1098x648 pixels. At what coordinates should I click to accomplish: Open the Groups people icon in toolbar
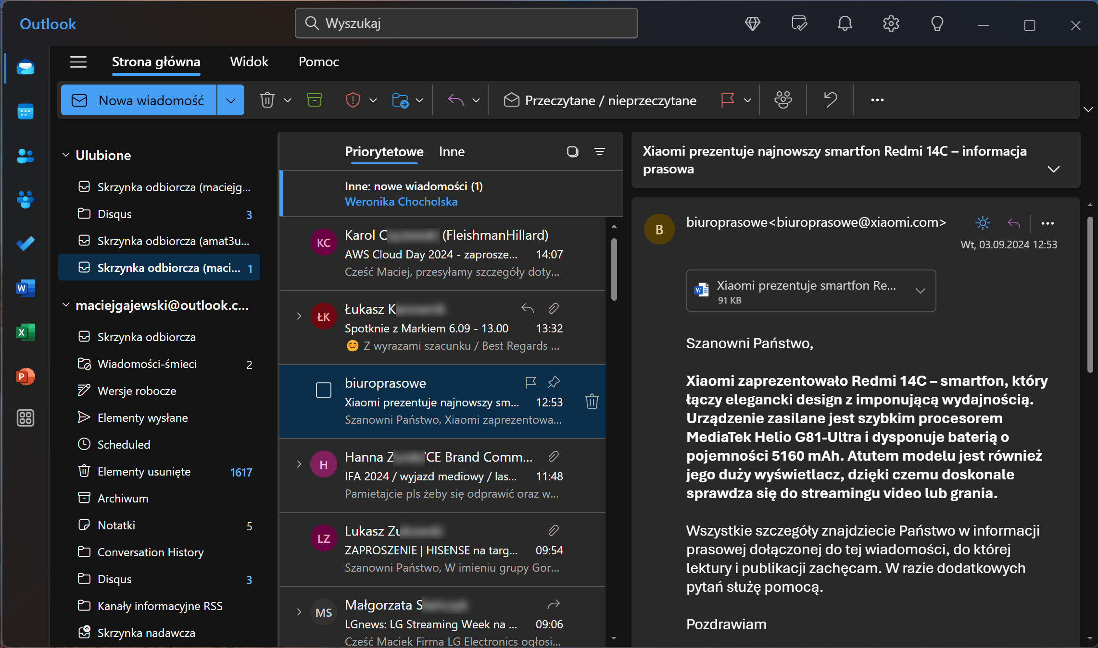[x=783, y=100]
